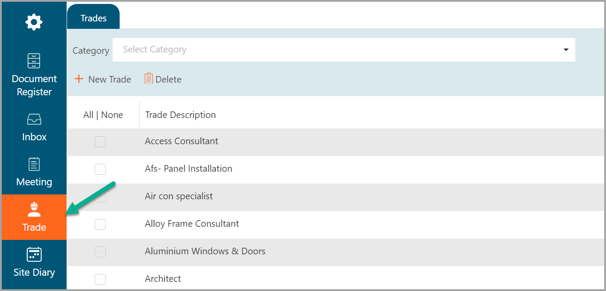Click None to deselect all trades
The image size is (606, 291).
pos(112,115)
